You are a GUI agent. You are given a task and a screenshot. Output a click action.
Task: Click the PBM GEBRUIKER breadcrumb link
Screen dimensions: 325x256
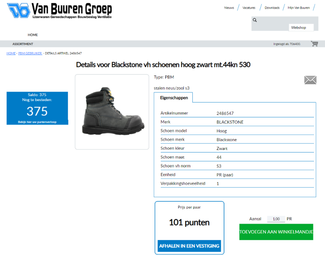(30, 53)
